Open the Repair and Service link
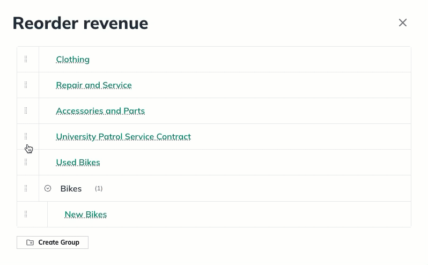 click(x=94, y=85)
